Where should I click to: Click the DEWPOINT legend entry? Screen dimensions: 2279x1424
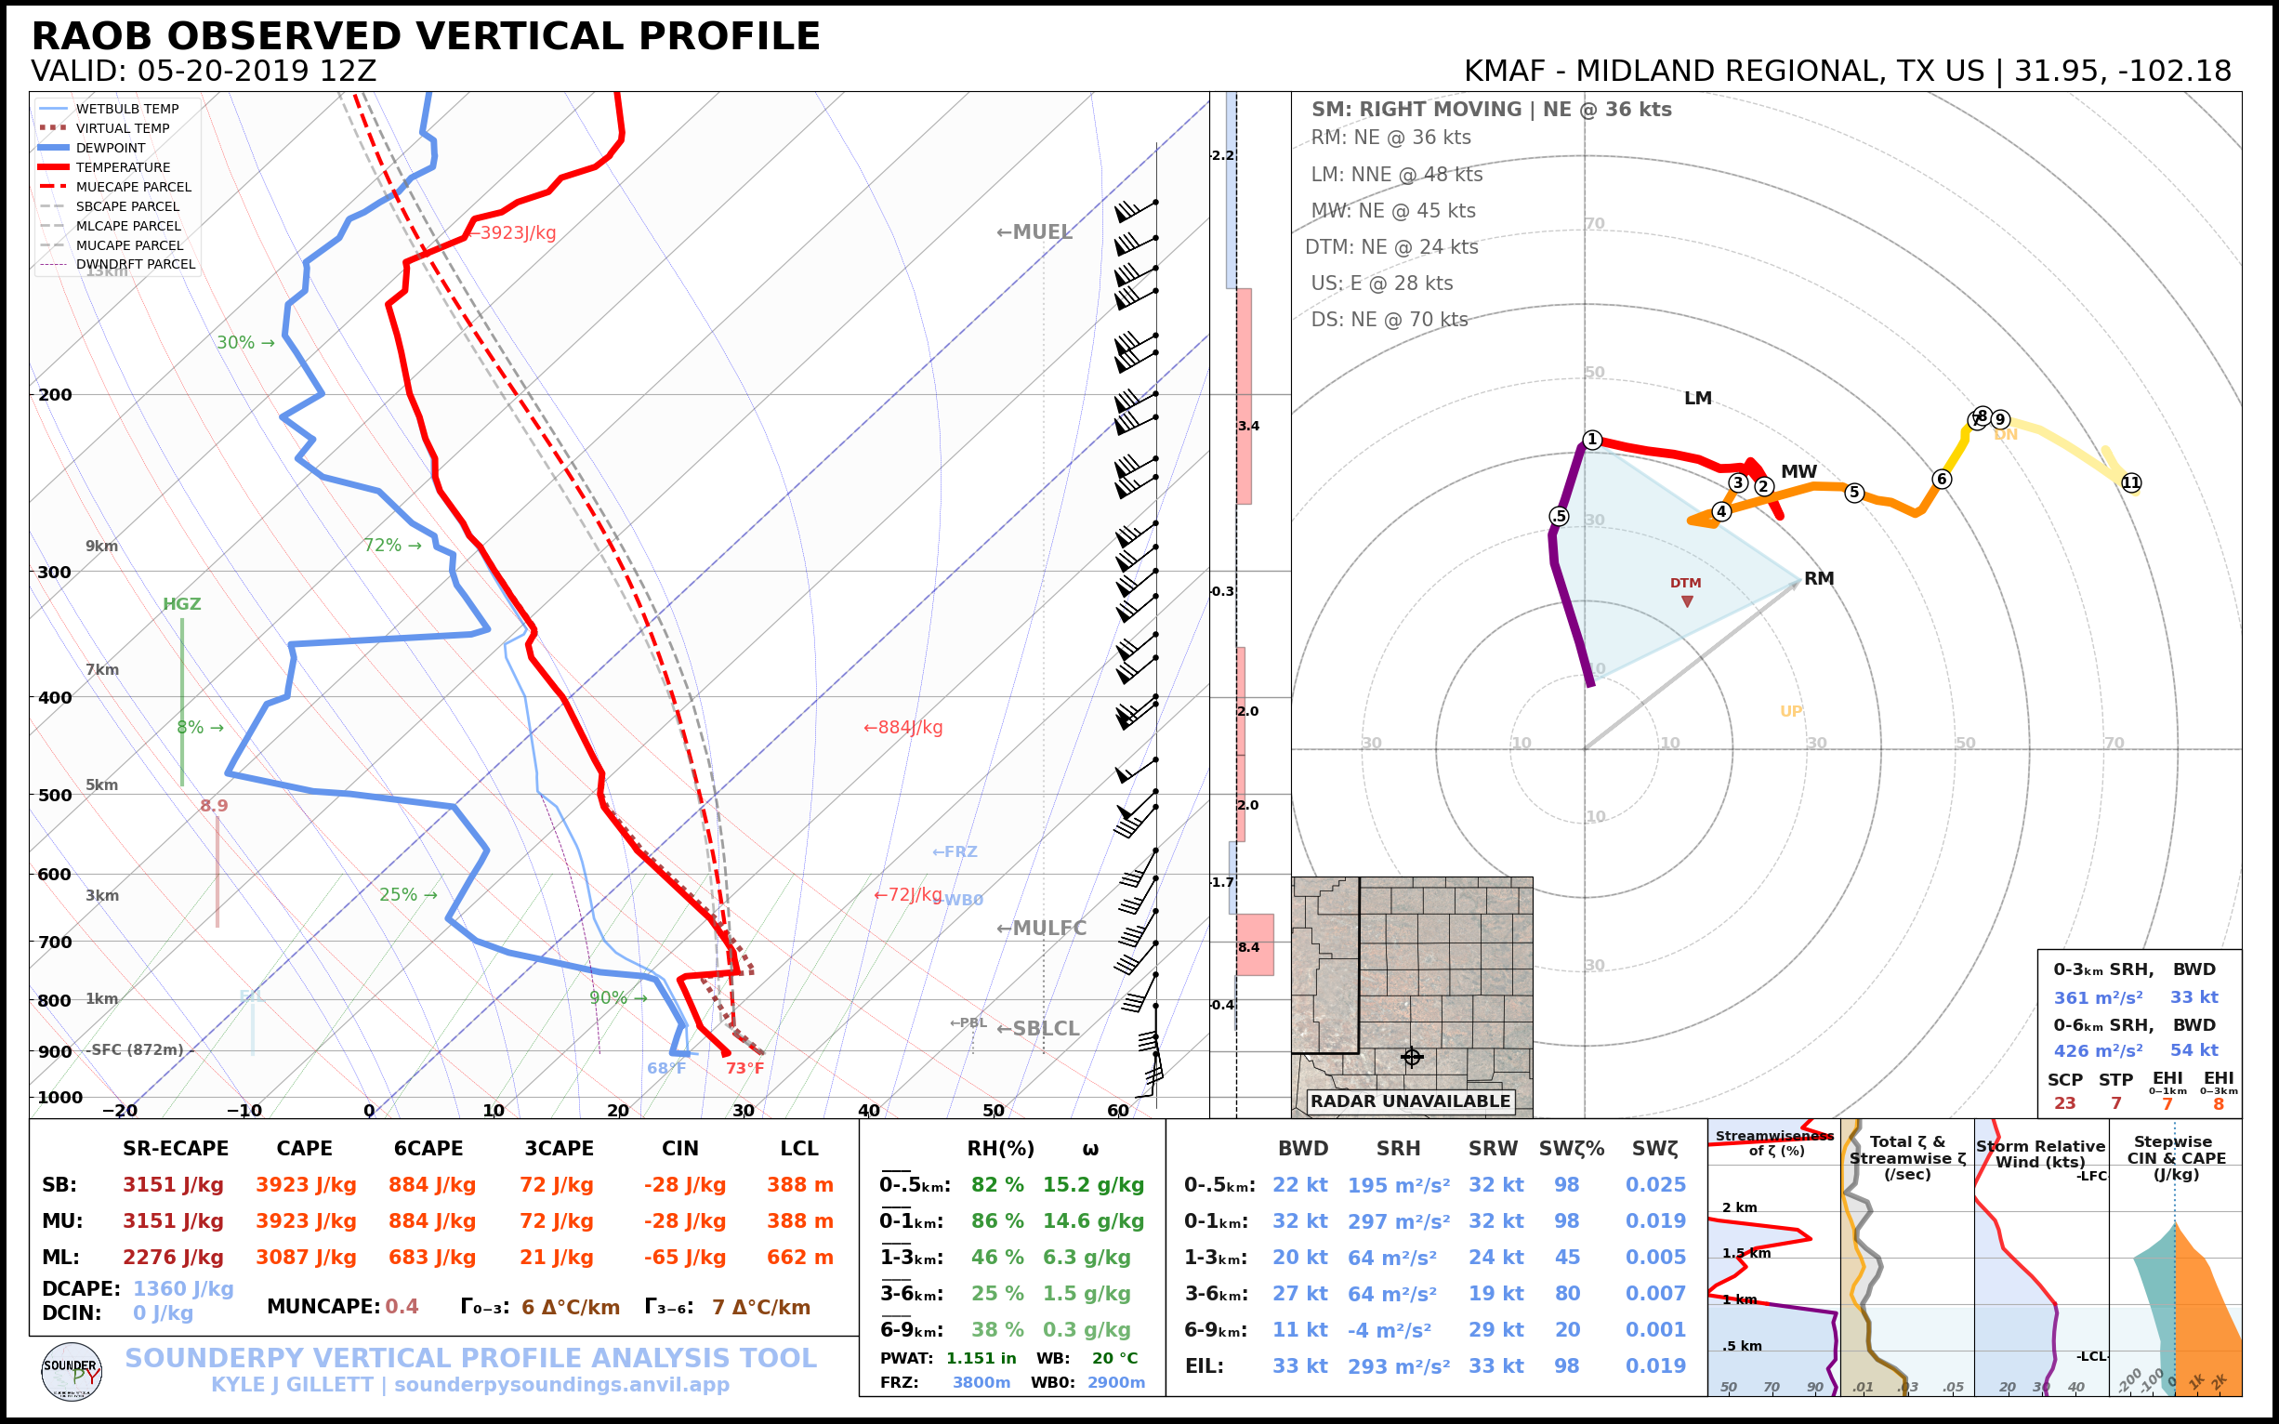tap(111, 148)
